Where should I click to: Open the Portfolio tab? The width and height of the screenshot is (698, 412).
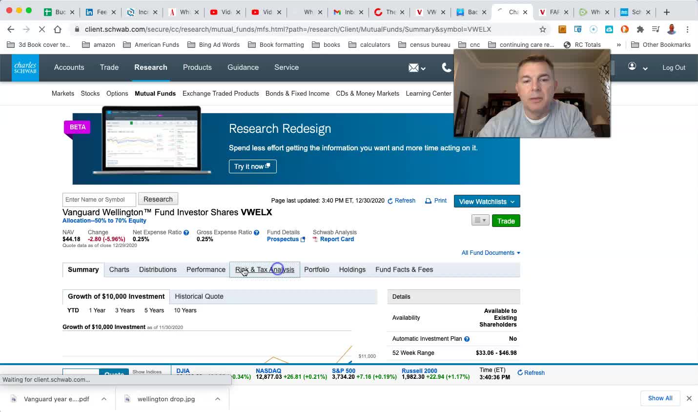317,269
